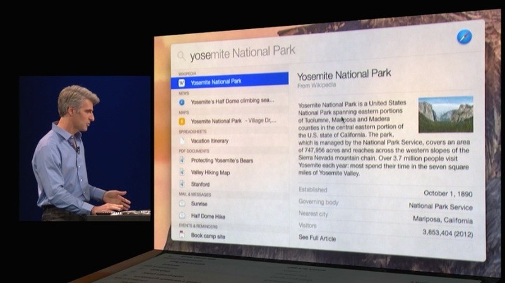Click the Spotlight search field text

(242, 53)
